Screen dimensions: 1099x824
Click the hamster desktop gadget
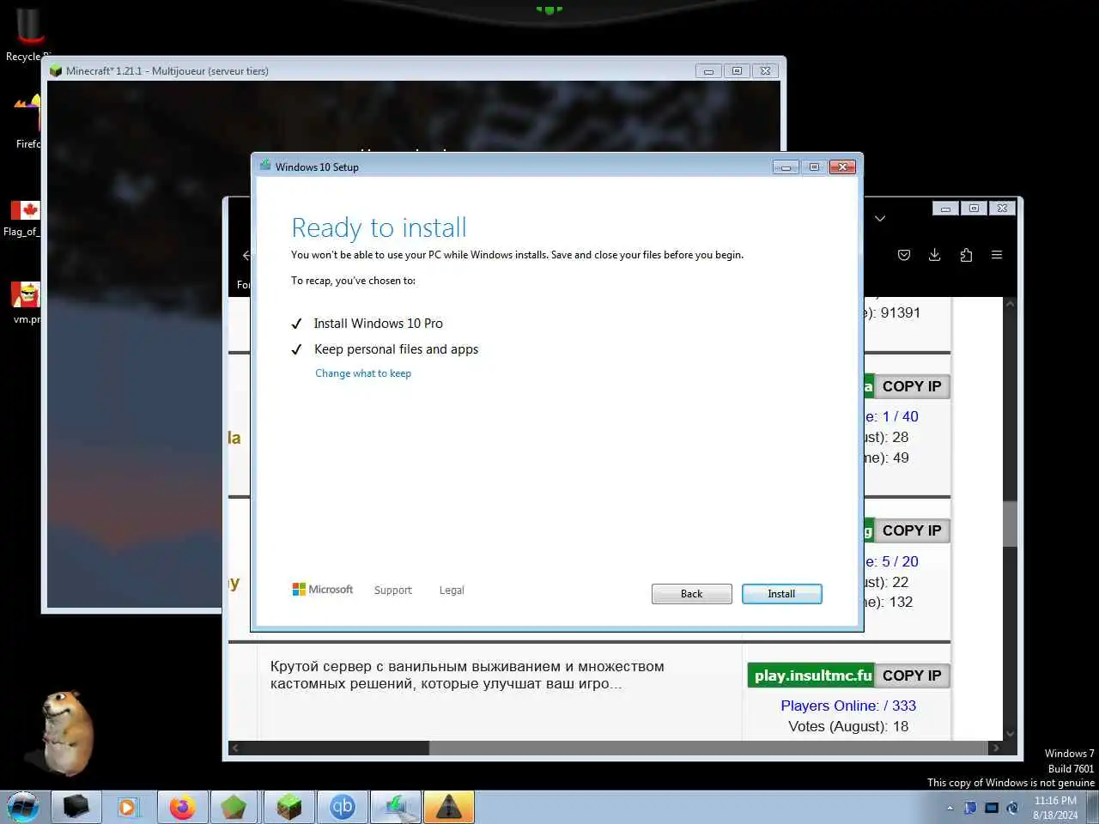click(65, 732)
